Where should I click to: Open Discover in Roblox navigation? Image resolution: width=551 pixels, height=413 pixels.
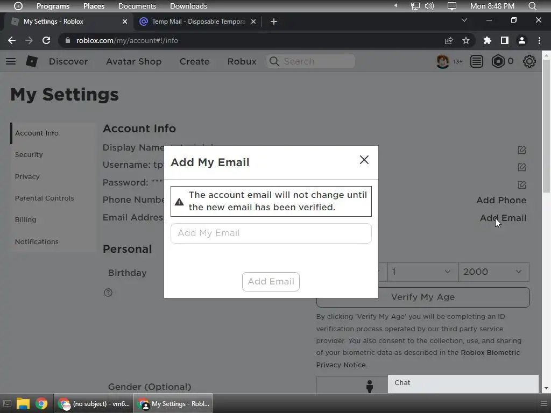68,61
